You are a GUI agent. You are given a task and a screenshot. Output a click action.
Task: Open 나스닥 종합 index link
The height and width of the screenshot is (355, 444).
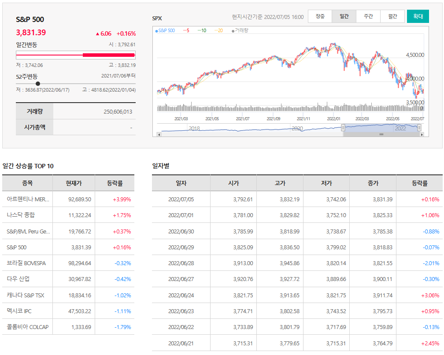(21, 215)
